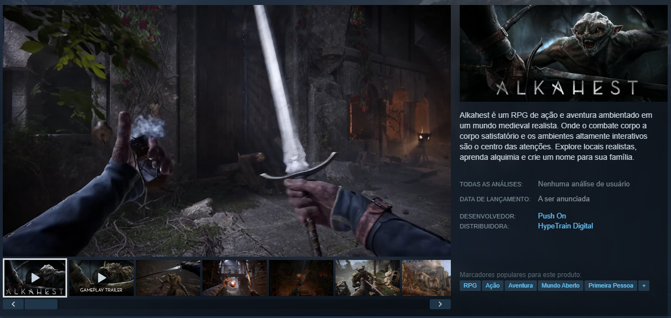This screenshot has height=318, width=671.
Task: Select the Aventura tag
Action: (521, 285)
